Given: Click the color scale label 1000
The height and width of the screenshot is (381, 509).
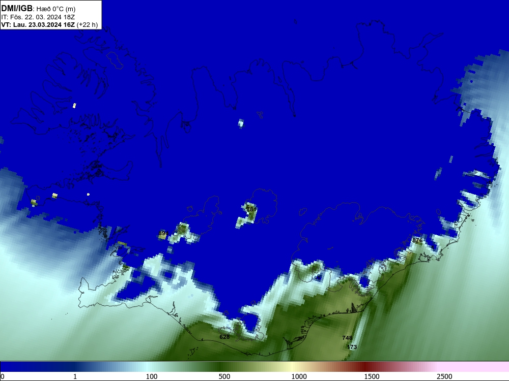Looking at the screenshot, I should 299,376.
